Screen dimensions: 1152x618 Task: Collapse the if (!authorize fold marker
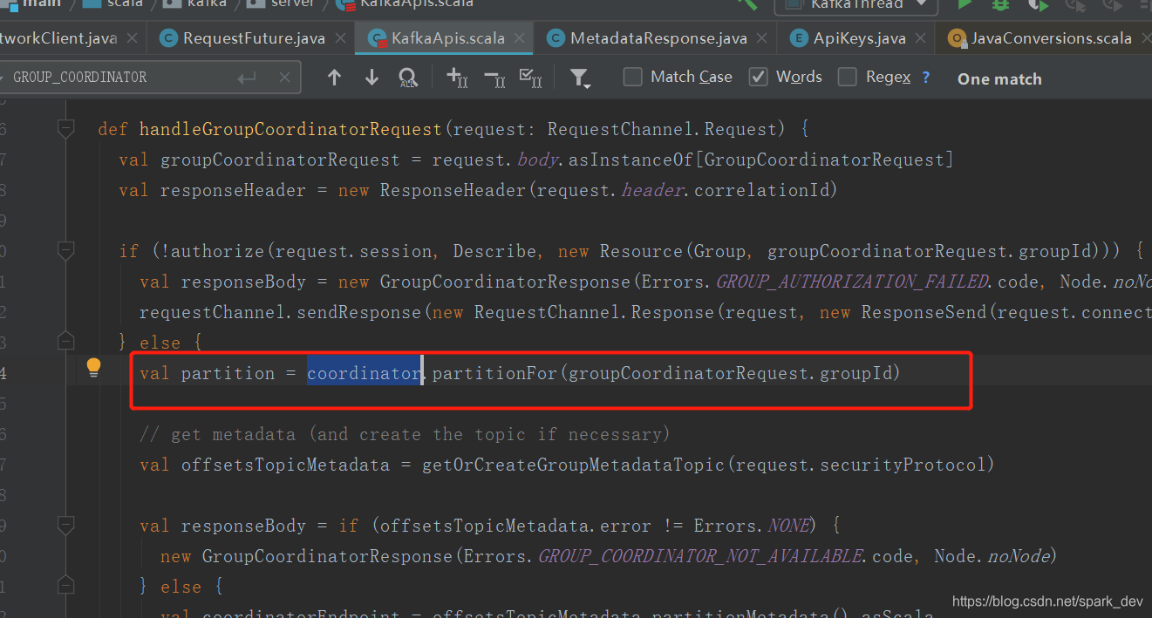click(65, 251)
